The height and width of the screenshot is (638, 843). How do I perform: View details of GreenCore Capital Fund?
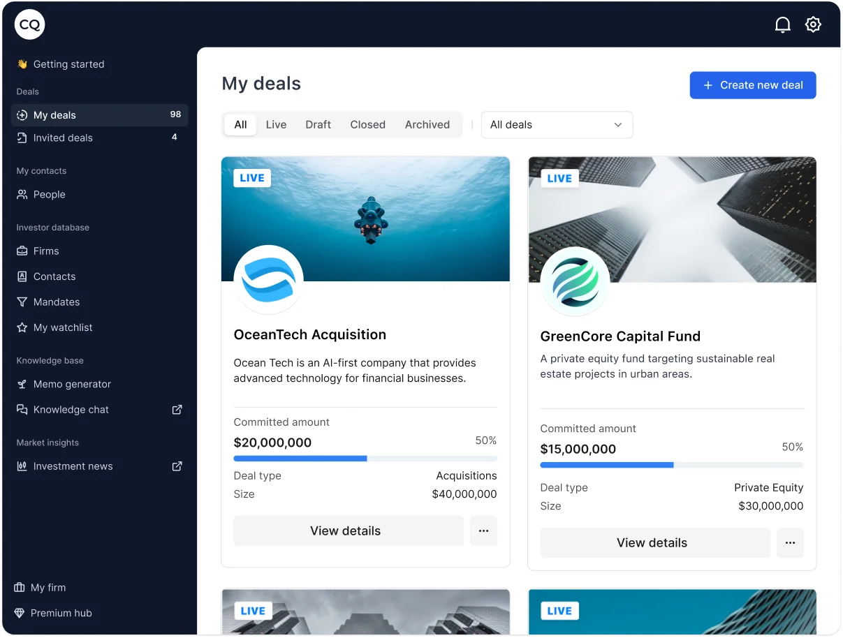click(654, 542)
